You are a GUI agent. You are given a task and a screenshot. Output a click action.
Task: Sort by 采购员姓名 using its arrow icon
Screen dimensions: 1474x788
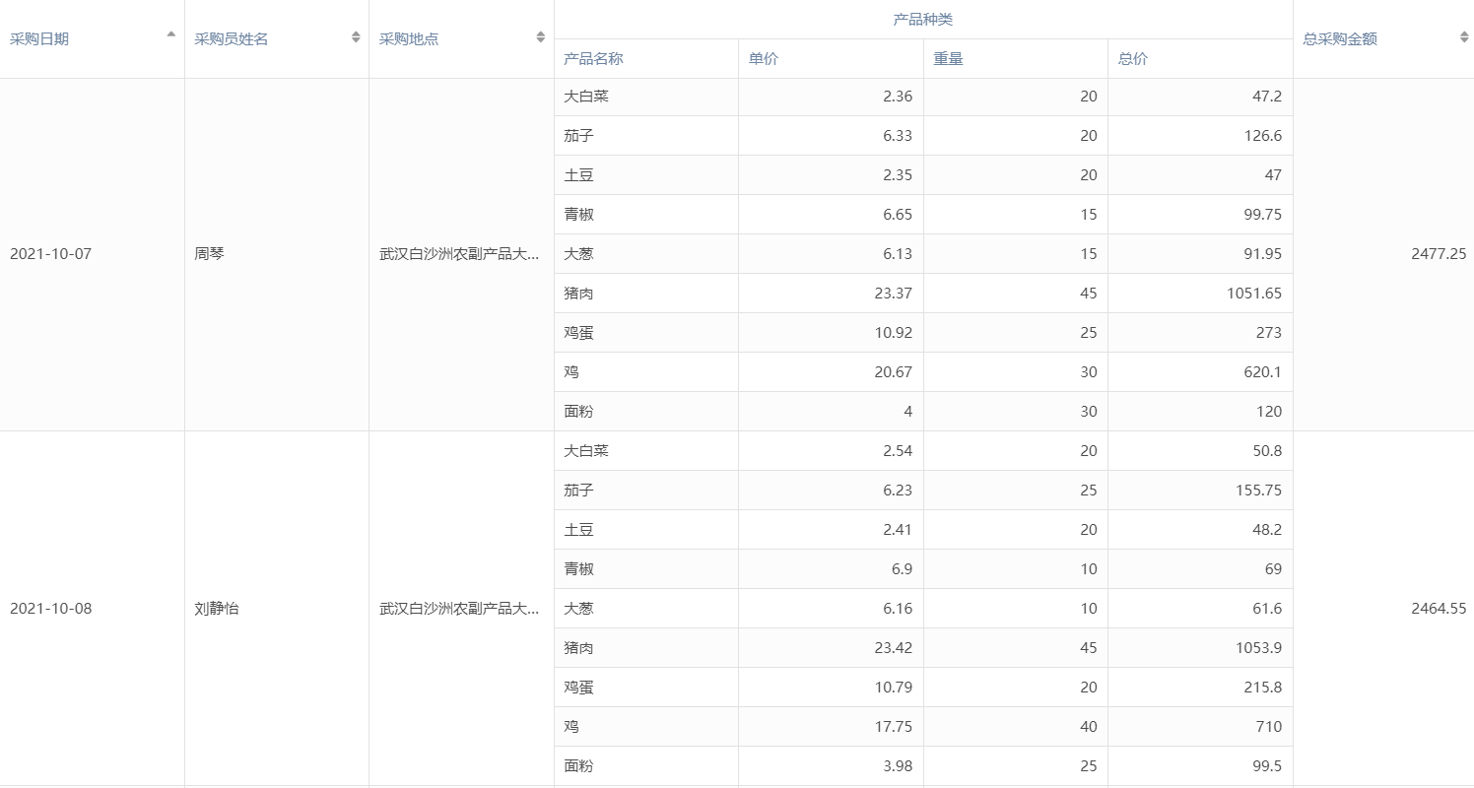tap(356, 37)
